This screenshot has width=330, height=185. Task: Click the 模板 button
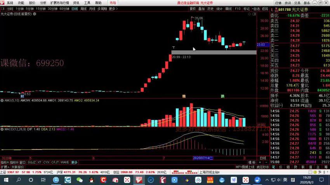coord(252,162)
